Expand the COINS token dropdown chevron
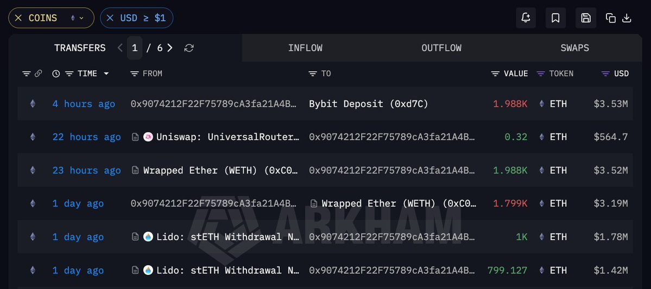Screen dimensions: 651x289 pos(81,18)
